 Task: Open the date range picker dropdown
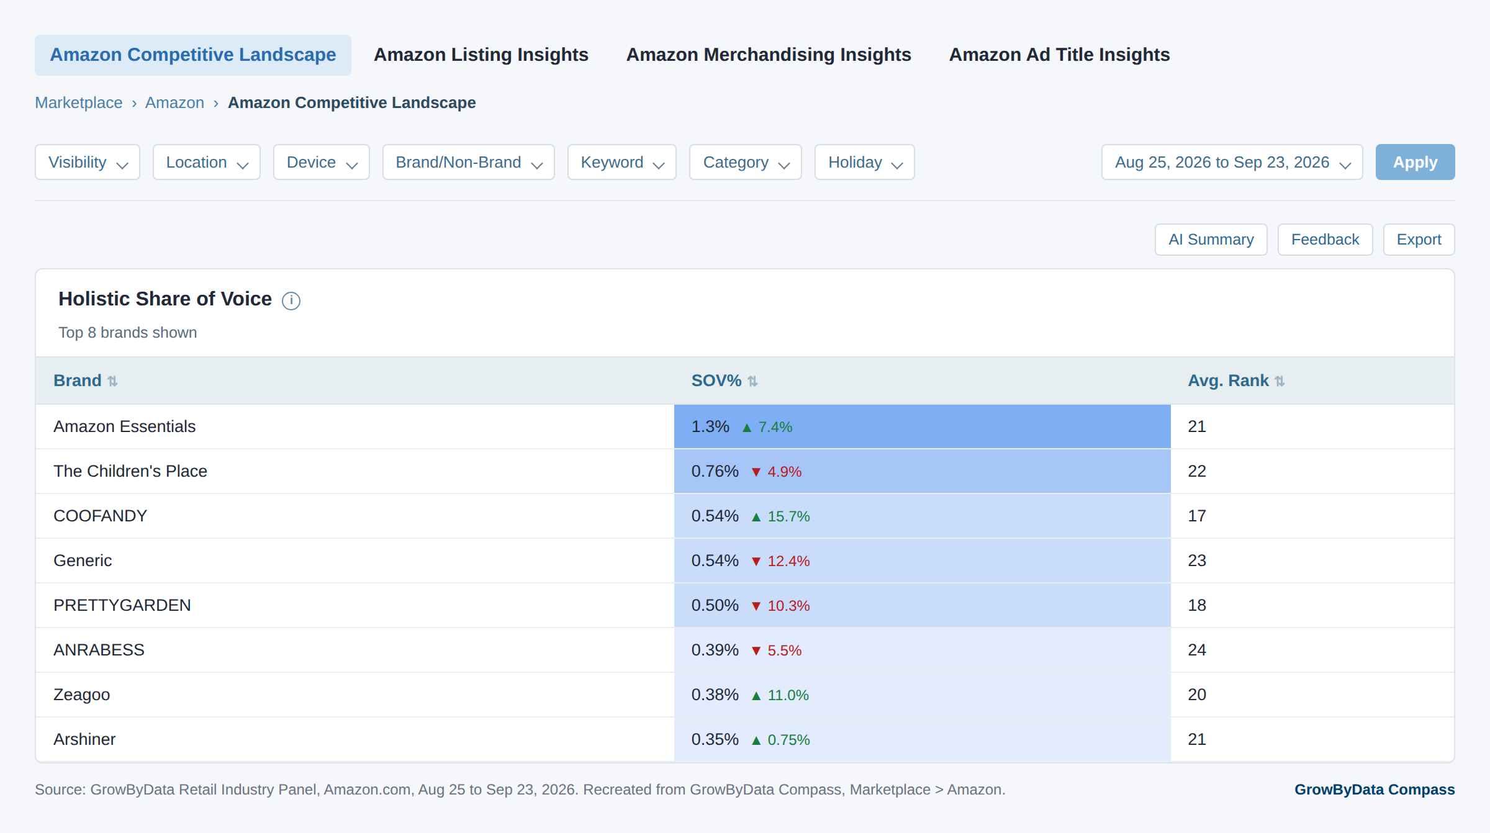(1232, 162)
